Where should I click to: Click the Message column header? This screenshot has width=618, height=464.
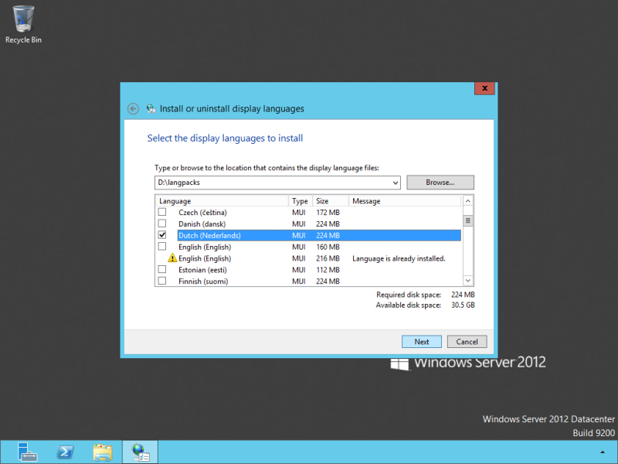[405, 201]
